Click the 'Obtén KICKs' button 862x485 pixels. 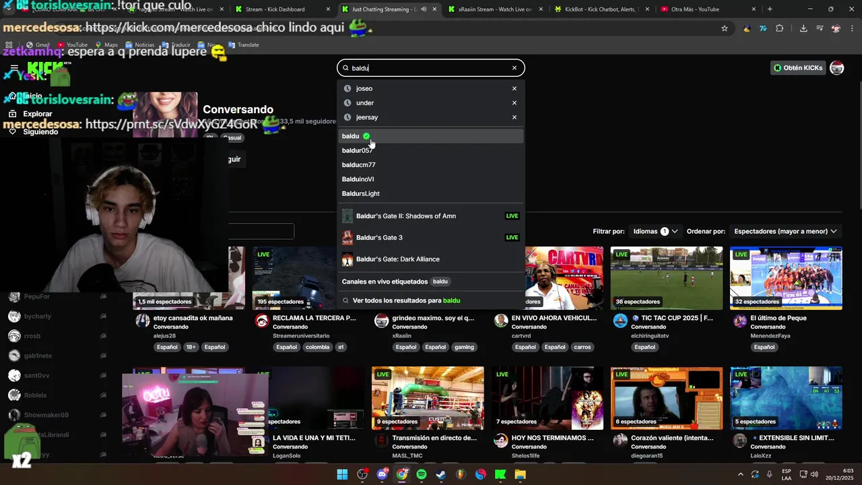coord(798,68)
